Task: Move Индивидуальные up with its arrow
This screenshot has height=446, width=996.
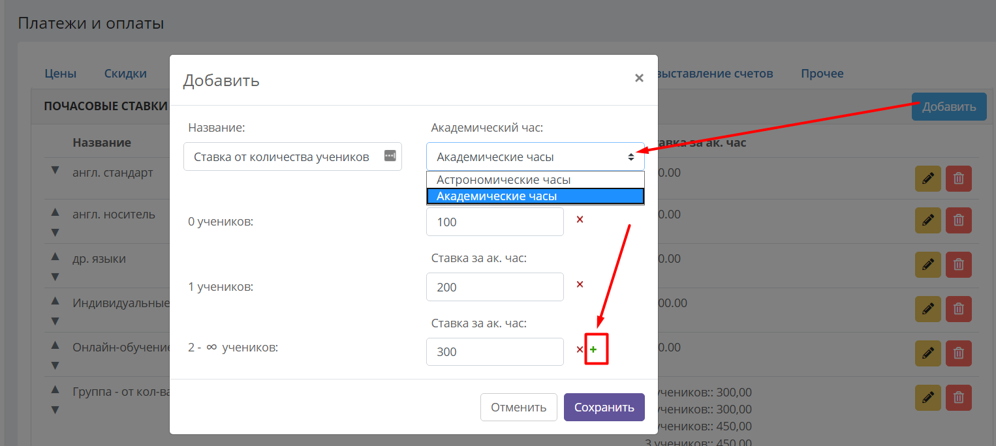Action: tap(55, 301)
